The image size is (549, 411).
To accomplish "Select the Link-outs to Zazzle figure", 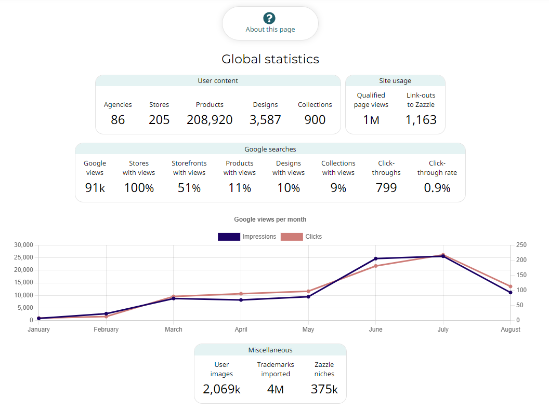I will pyautogui.click(x=421, y=120).
